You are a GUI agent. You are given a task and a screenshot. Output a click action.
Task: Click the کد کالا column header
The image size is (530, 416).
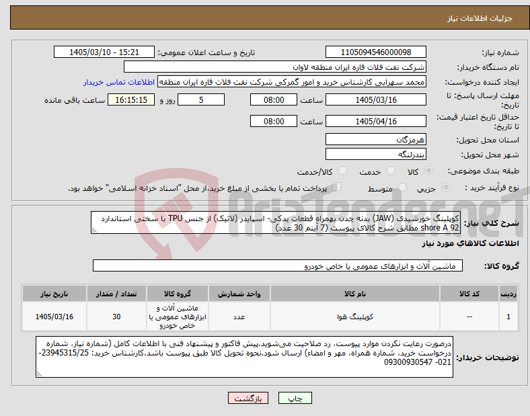pos(469,294)
